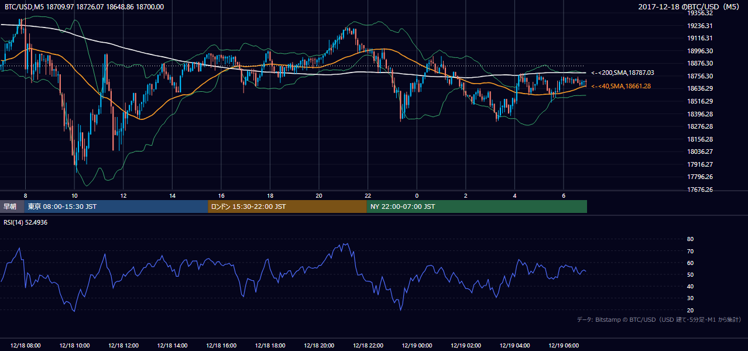The height and width of the screenshot is (351, 748).
Task: Click price axis label 18996.30
Action: 700,51
